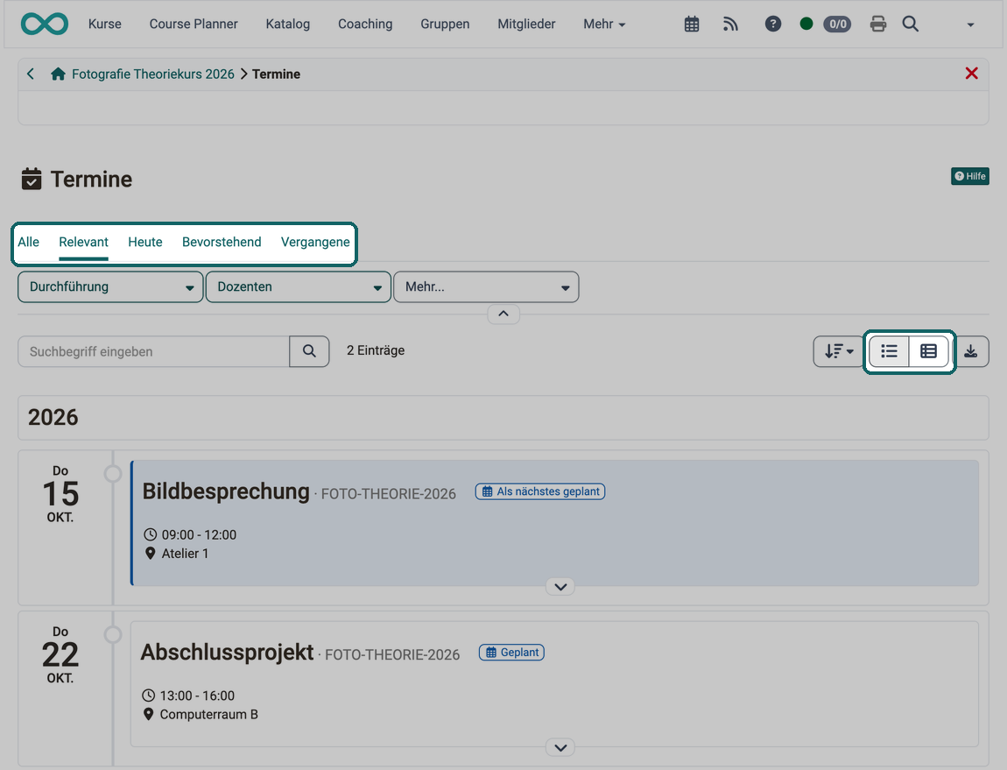
Task: Click the Bildbesprechung appointment title
Action: (x=226, y=491)
